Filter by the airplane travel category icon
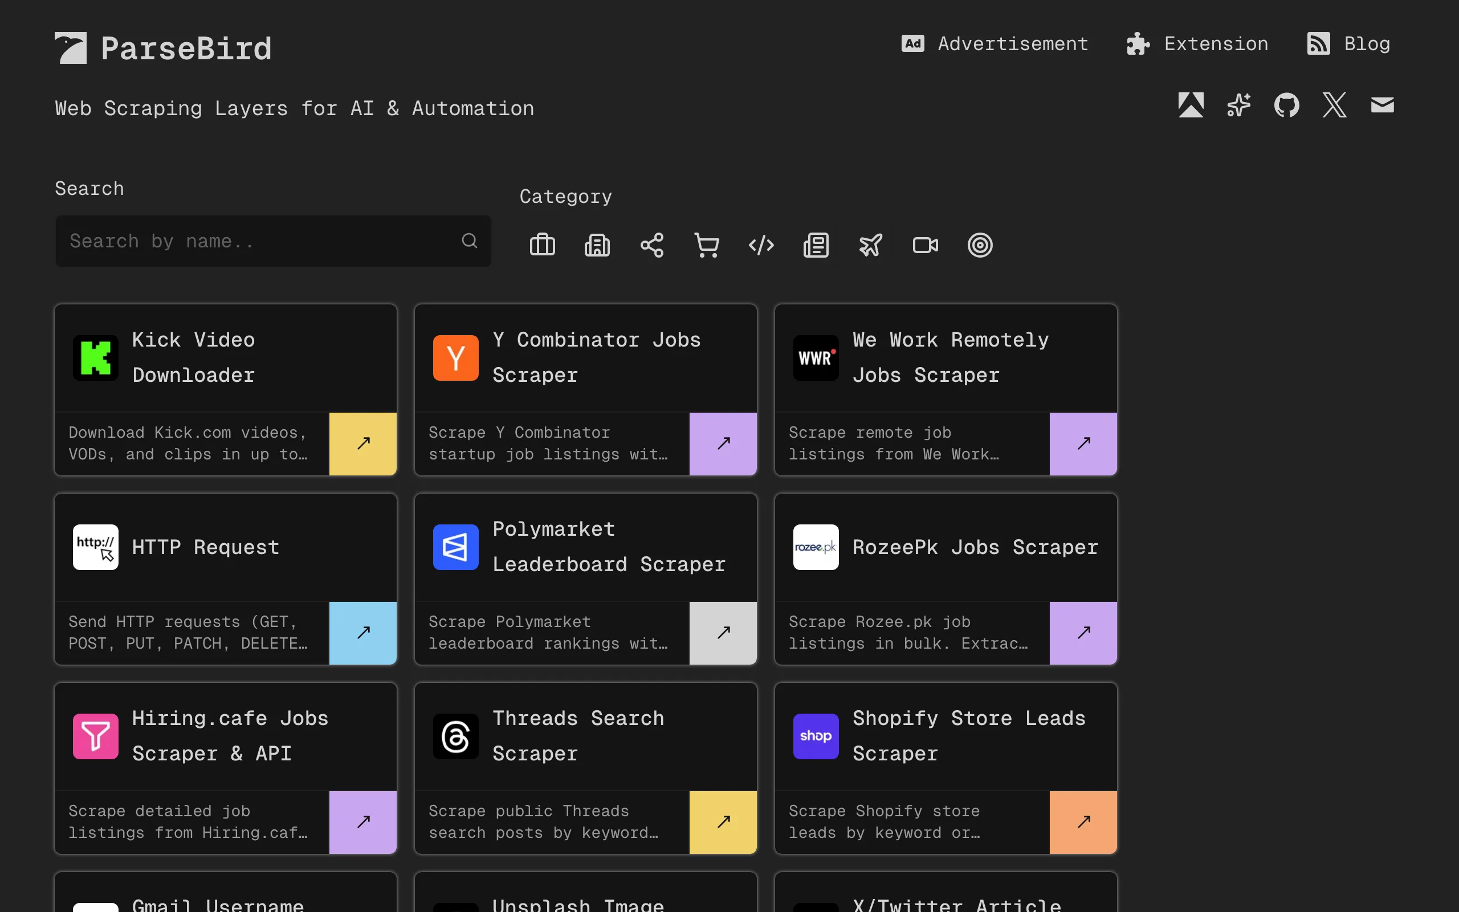The image size is (1459, 912). (x=871, y=245)
